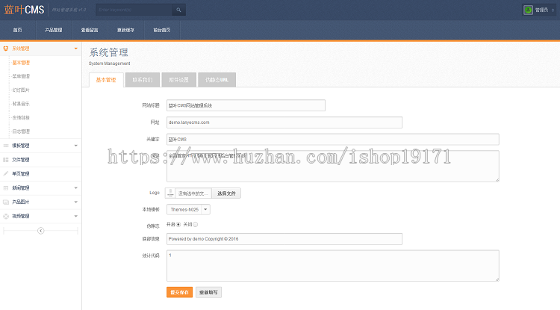Expand the 模板管理 section arrow
This screenshot has width=560, height=310.
tap(75, 146)
